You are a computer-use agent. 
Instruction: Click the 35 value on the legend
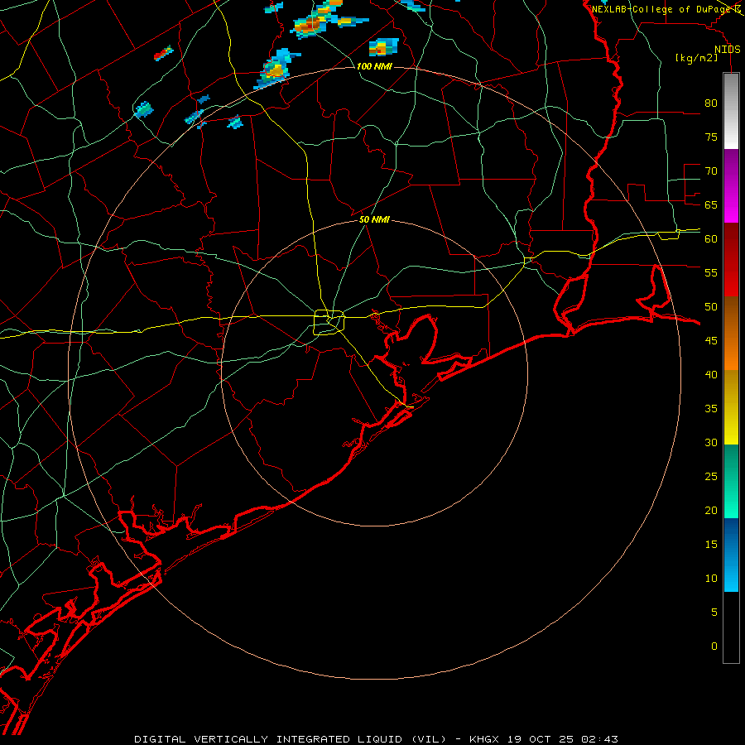tap(711, 409)
